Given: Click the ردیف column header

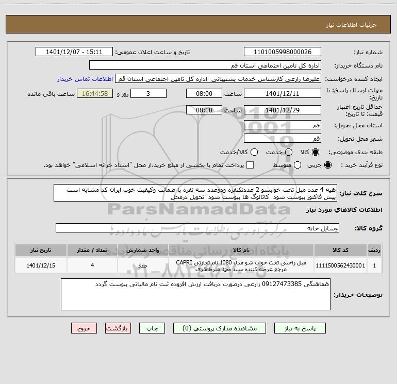Looking at the screenshot, I should pyautogui.click(x=374, y=250).
